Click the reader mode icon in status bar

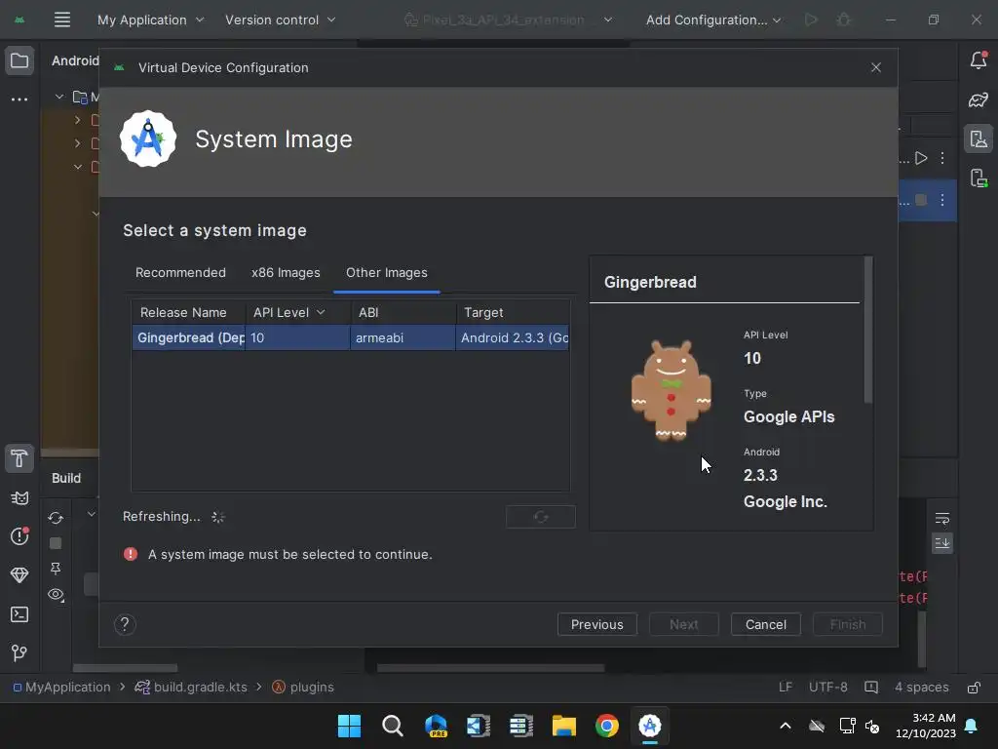point(871,688)
